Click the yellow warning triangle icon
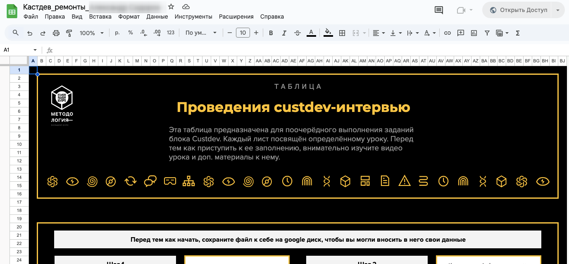The height and width of the screenshot is (264, 569). pyautogui.click(x=405, y=181)
